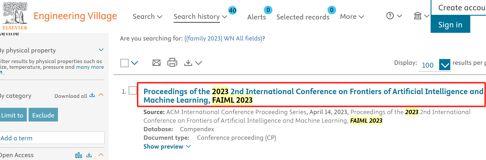Click the print results icon
This screenshot has width=486, height=160.
point(172,62)
